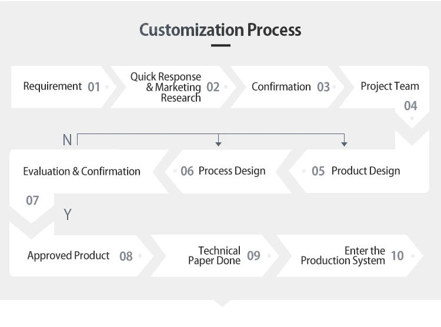441x327 pixels.
Task: Click Evaluation & Confirmation step
Action: coord(82,171)
